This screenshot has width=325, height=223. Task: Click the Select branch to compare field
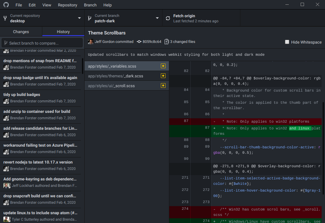pyautogui.click(x=42, y=43)
